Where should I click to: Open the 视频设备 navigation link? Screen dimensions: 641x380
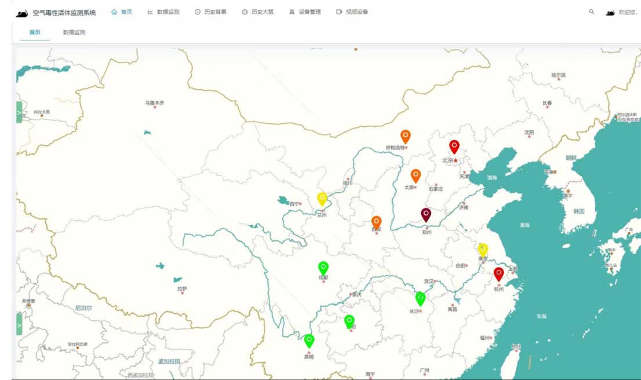point(352,12)
